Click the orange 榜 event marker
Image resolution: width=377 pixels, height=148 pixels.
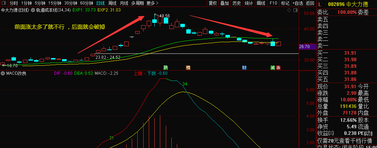point(188,68)
